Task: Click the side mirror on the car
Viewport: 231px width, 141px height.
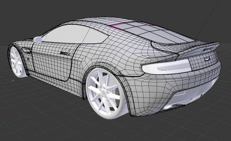Action: tap(38, 39)
